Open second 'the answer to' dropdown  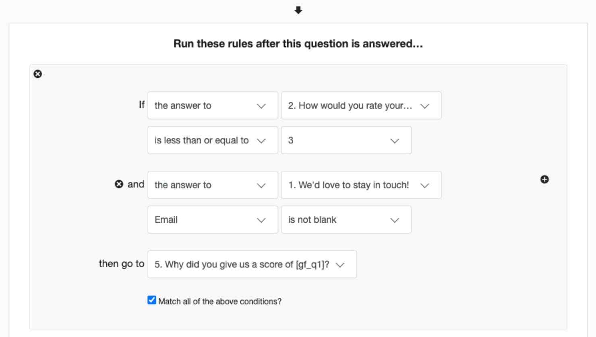213,185
